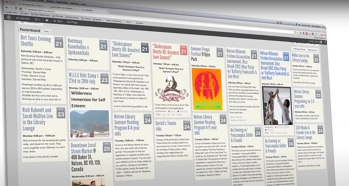
Task: Click date badge 21 on Dirt Tours event
Action: click(59, 42)
